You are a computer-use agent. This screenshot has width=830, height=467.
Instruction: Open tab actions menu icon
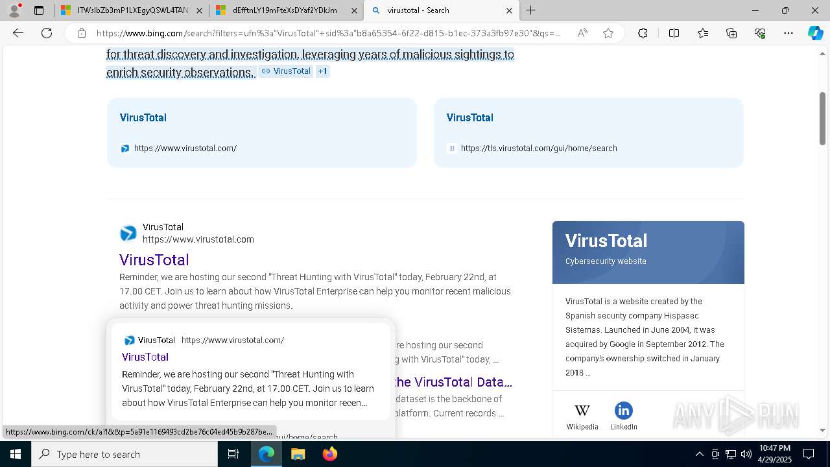click(39, 10)
